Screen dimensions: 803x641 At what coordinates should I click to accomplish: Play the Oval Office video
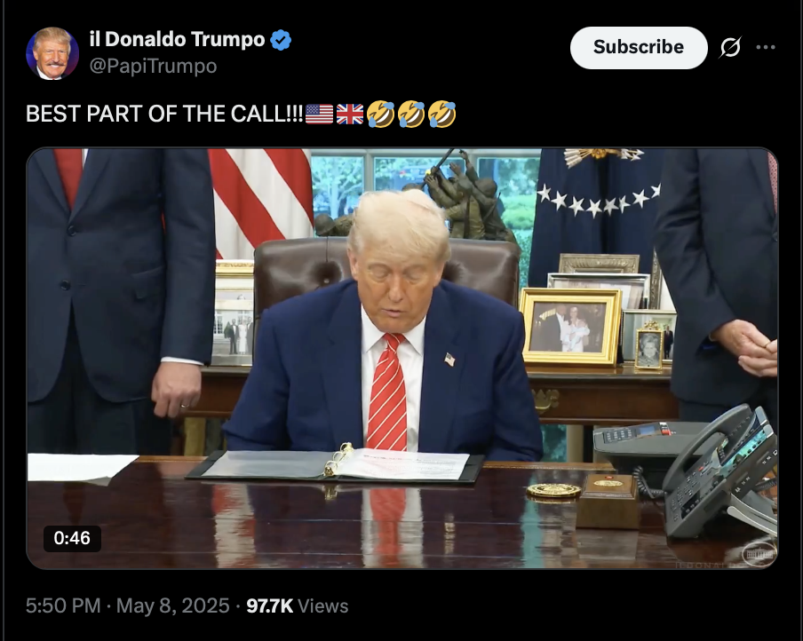tap(402, 359)
